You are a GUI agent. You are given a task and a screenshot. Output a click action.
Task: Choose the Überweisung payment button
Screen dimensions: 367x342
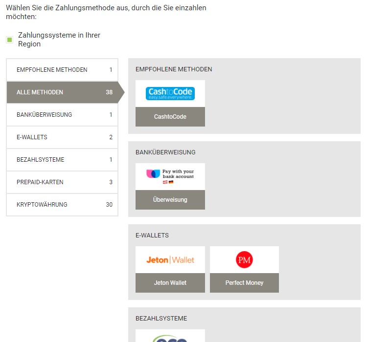[170, 200]
